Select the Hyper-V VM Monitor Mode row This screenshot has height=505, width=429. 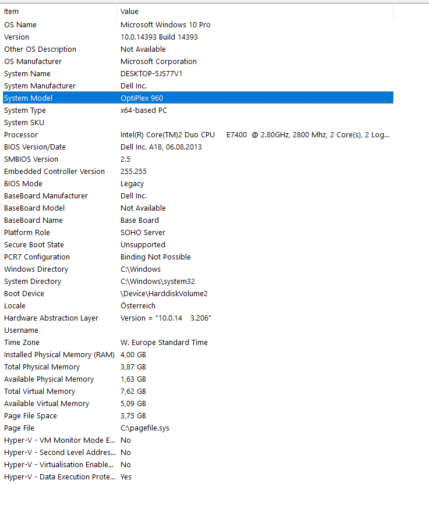198,441
